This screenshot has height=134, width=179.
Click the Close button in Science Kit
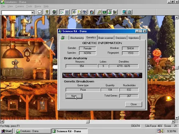[134, 104]
